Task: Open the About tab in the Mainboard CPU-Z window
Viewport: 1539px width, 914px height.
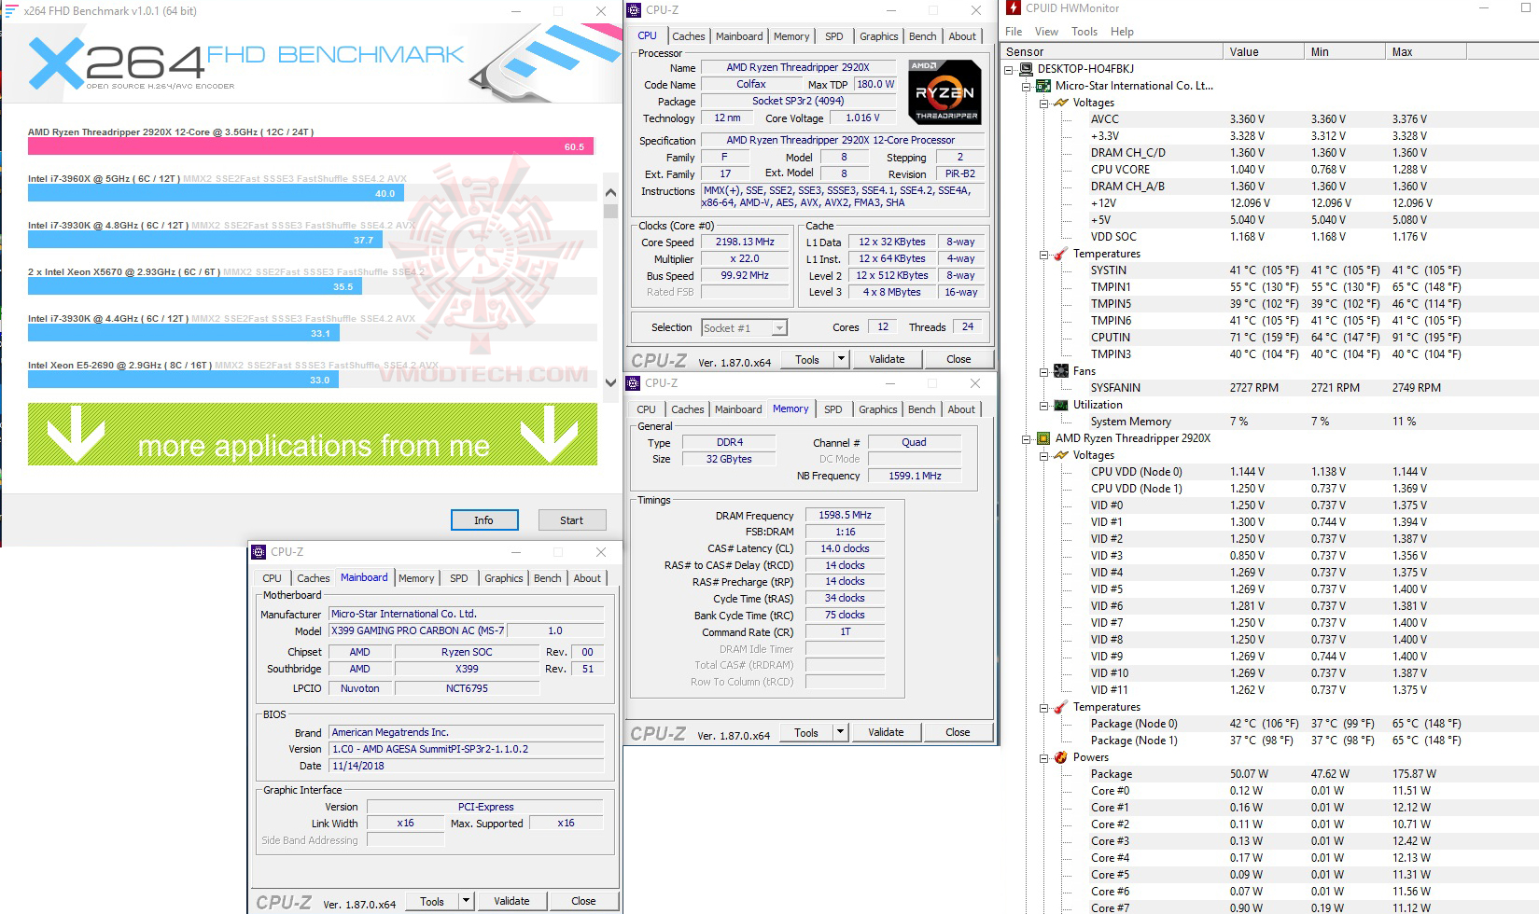Action: [x=587, y=578]
